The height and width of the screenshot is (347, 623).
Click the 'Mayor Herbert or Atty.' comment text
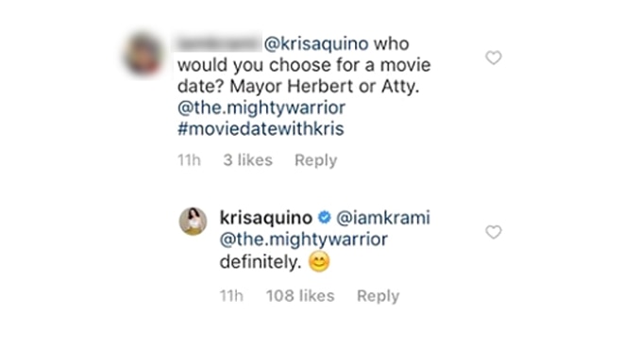click(x=325, y=87)
